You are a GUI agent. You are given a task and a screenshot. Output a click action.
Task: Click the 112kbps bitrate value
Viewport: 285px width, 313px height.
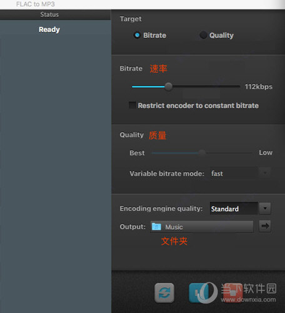point(259,86)
